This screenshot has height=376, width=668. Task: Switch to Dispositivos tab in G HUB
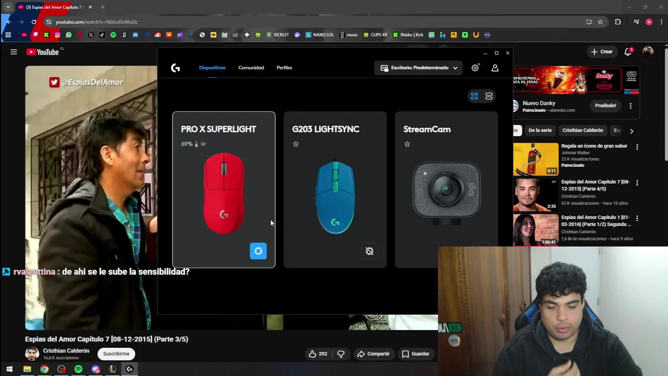212,67
